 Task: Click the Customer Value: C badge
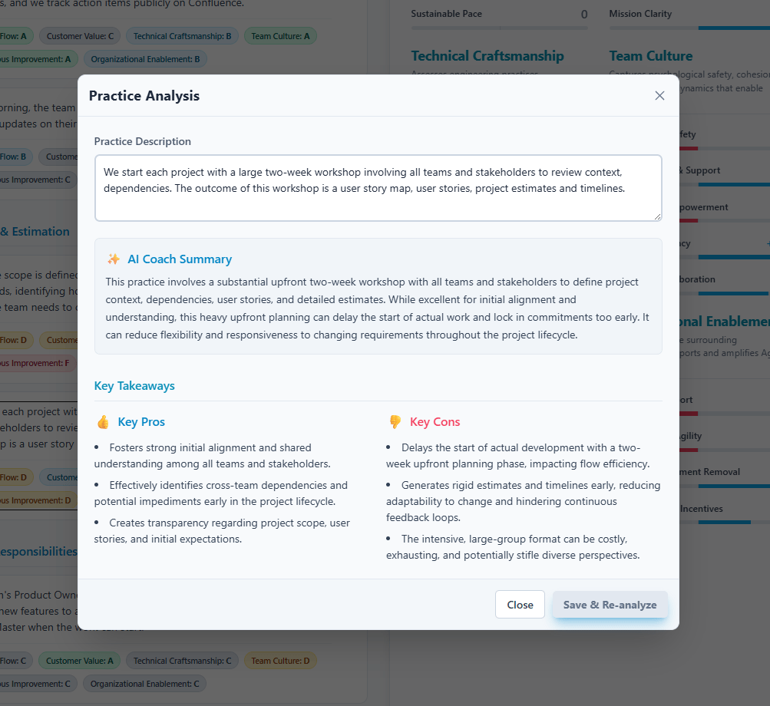click(79, 35)
